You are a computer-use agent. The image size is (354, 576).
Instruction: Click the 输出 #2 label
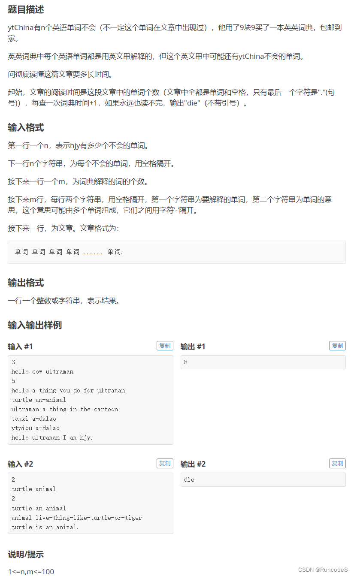[193, 464]
